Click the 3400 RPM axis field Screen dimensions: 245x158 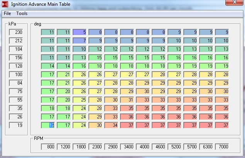[x=127, y=146]
